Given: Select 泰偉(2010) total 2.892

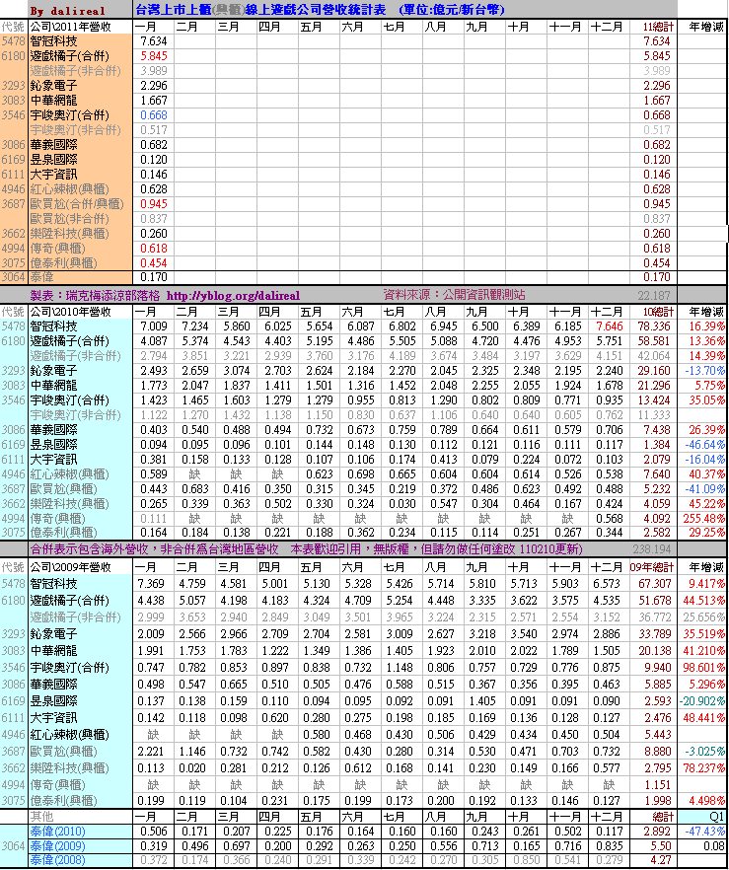Looking at the screenshot, I should point(657,832).
